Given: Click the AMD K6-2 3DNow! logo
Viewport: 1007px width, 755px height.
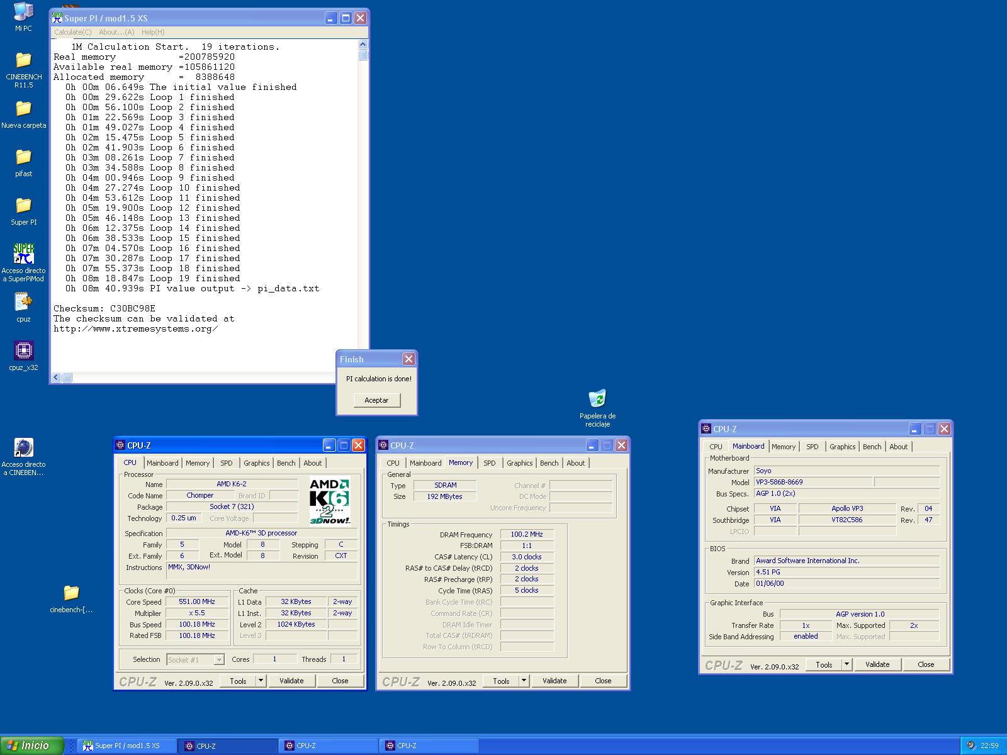Looking at the screenshot, I should [330, 502].
